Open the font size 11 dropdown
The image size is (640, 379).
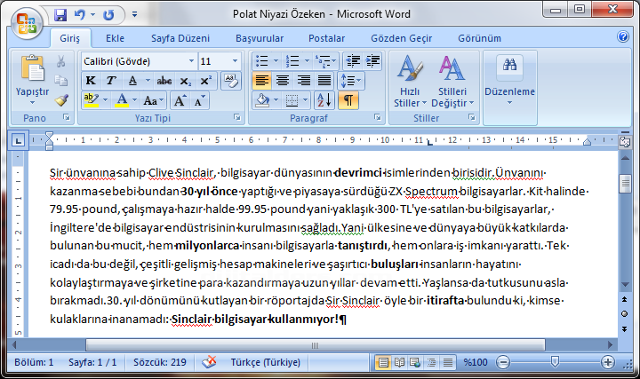(235, 61)
